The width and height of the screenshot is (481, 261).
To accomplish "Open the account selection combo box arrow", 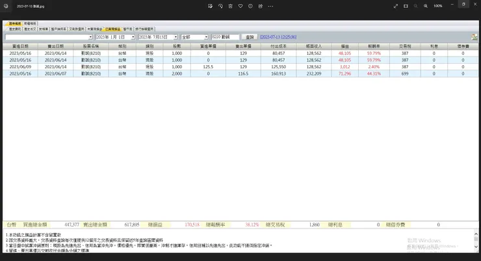I will [90, 37].
